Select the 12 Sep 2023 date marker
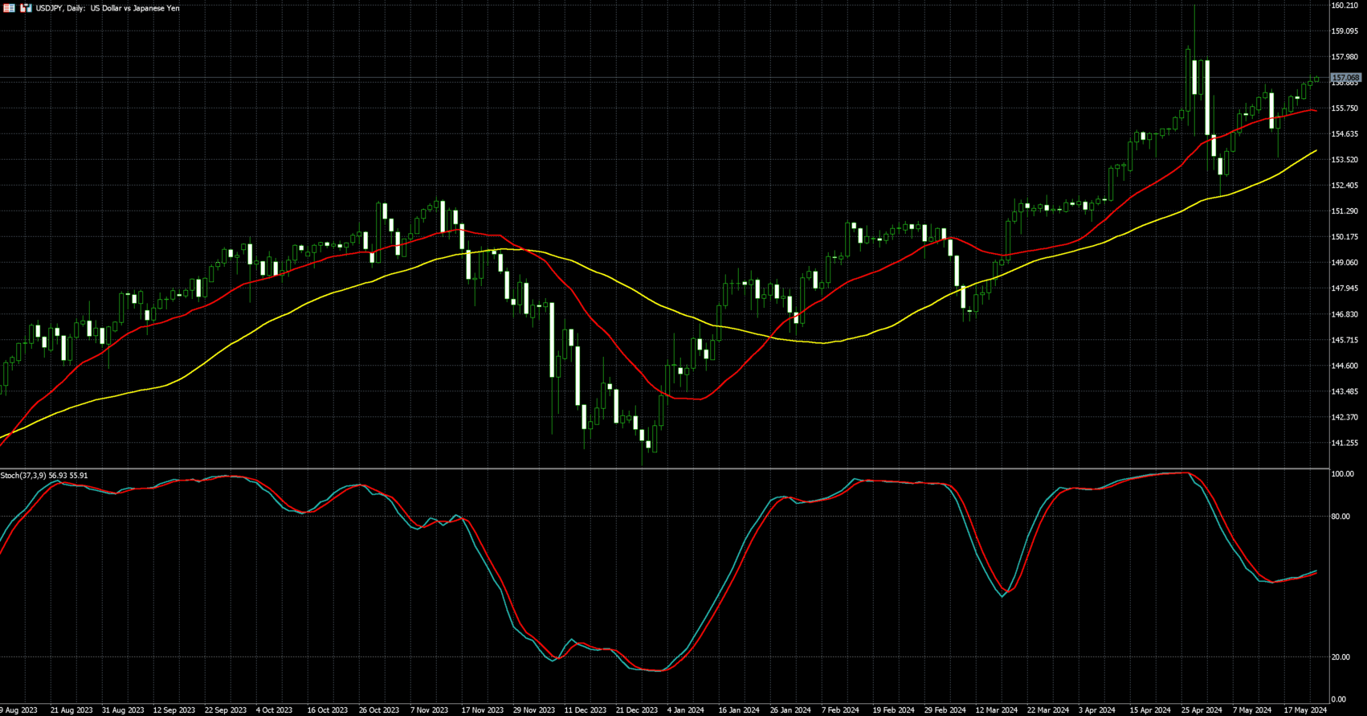The image size is (1367, 716). [x=173, y=710]
